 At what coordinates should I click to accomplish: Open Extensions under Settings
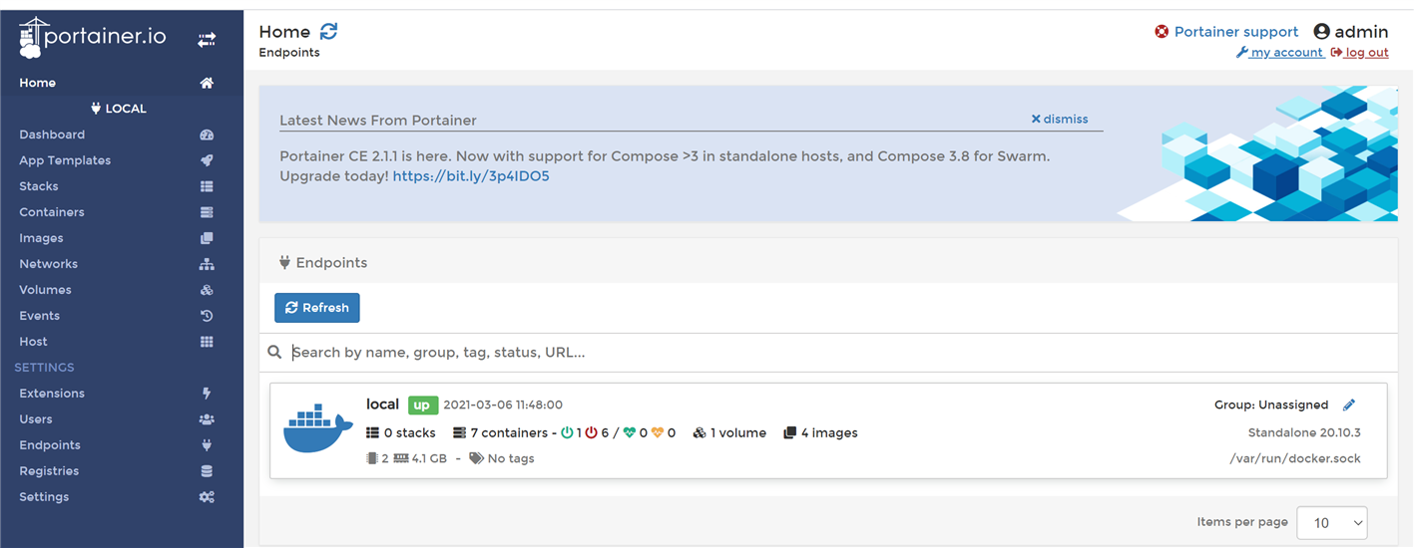[52, 394]
